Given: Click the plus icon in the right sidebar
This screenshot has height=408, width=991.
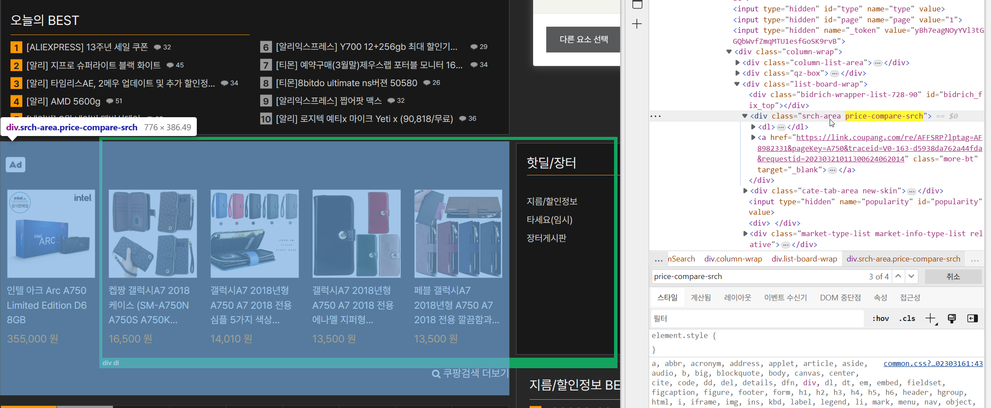Looking at the screenshot, I should coord(637,24).
